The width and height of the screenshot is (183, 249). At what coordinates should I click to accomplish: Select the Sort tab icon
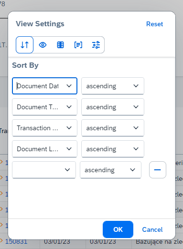[24, 45]
